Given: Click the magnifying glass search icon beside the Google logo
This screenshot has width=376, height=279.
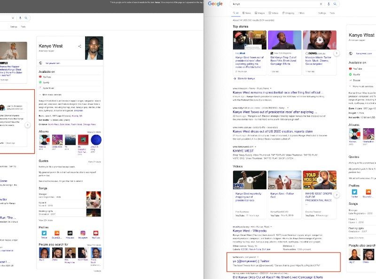Looking at the screenshot, I should tap(335, 4).
